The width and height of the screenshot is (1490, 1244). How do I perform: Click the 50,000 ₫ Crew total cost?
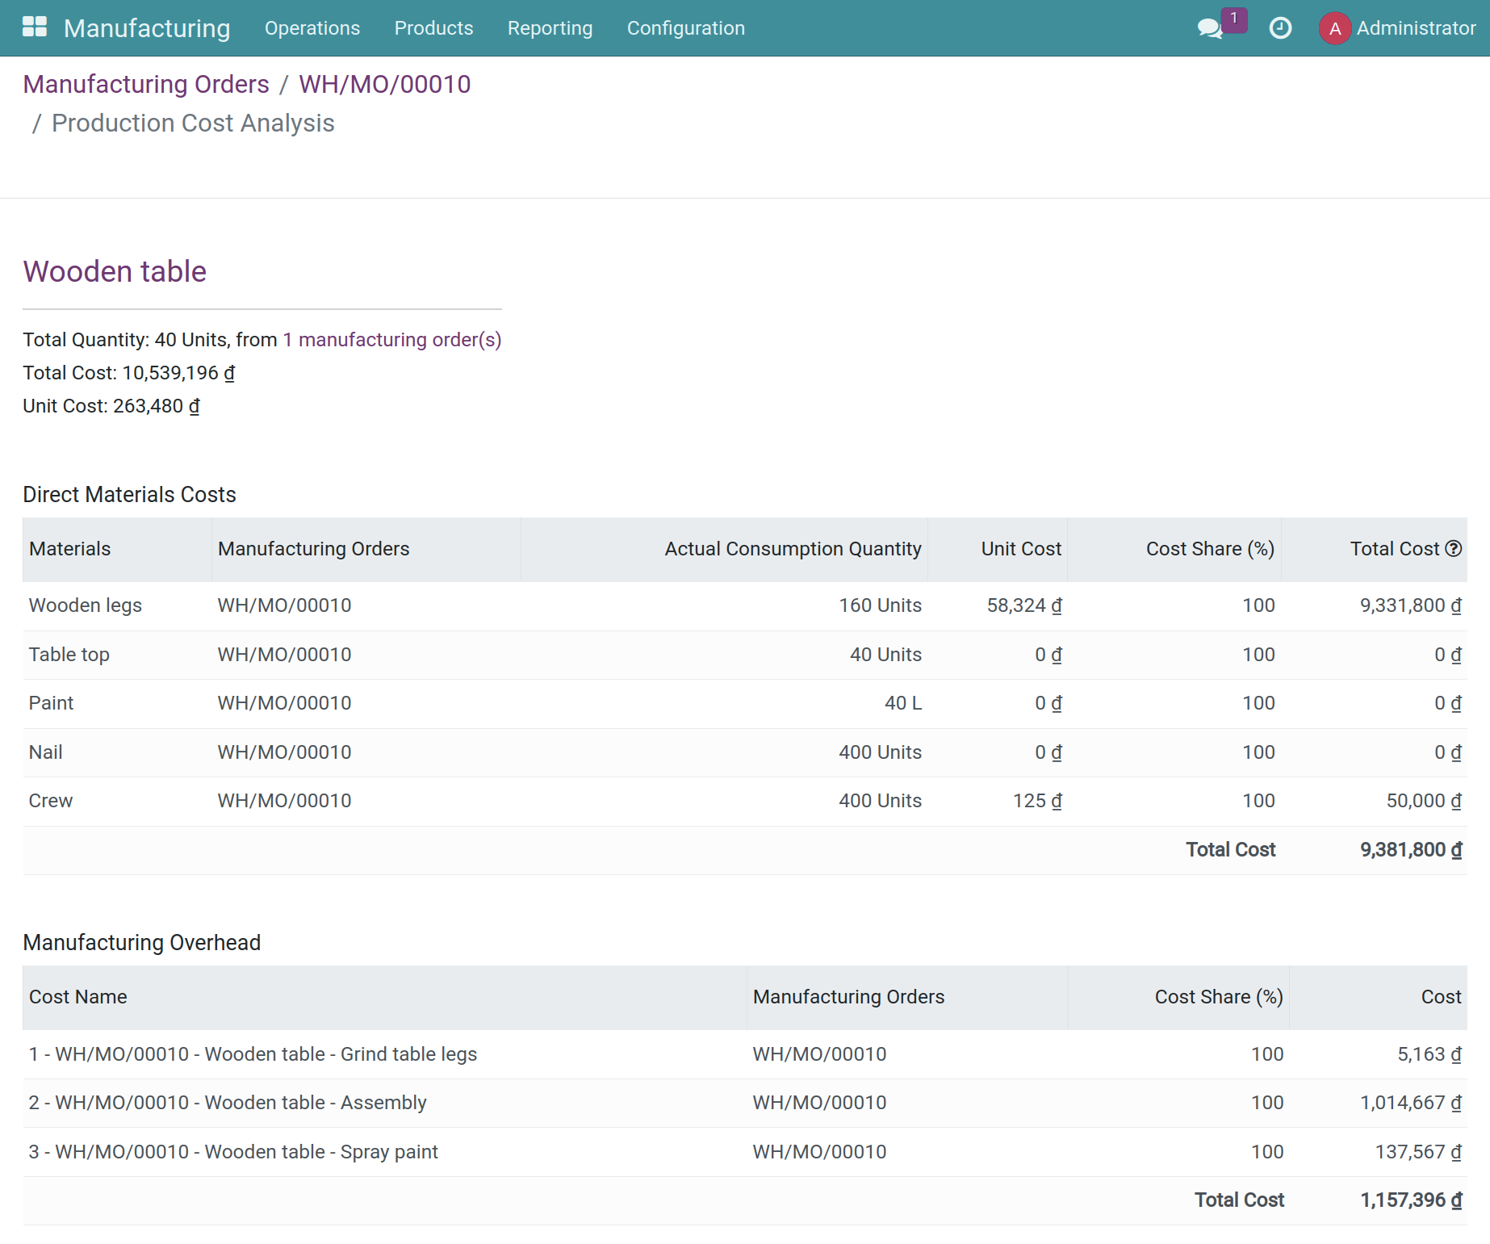[x=1424, y=801]
